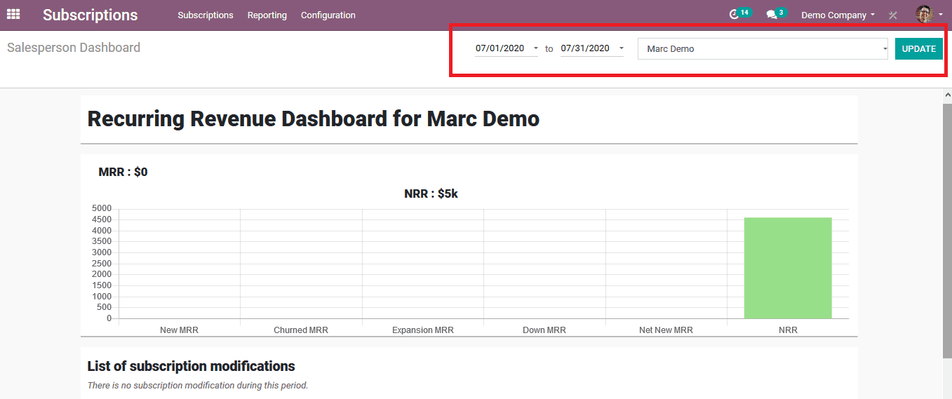Click 'List of subscription modifications' heading
The image size is (952, 399).
(191, 366)
